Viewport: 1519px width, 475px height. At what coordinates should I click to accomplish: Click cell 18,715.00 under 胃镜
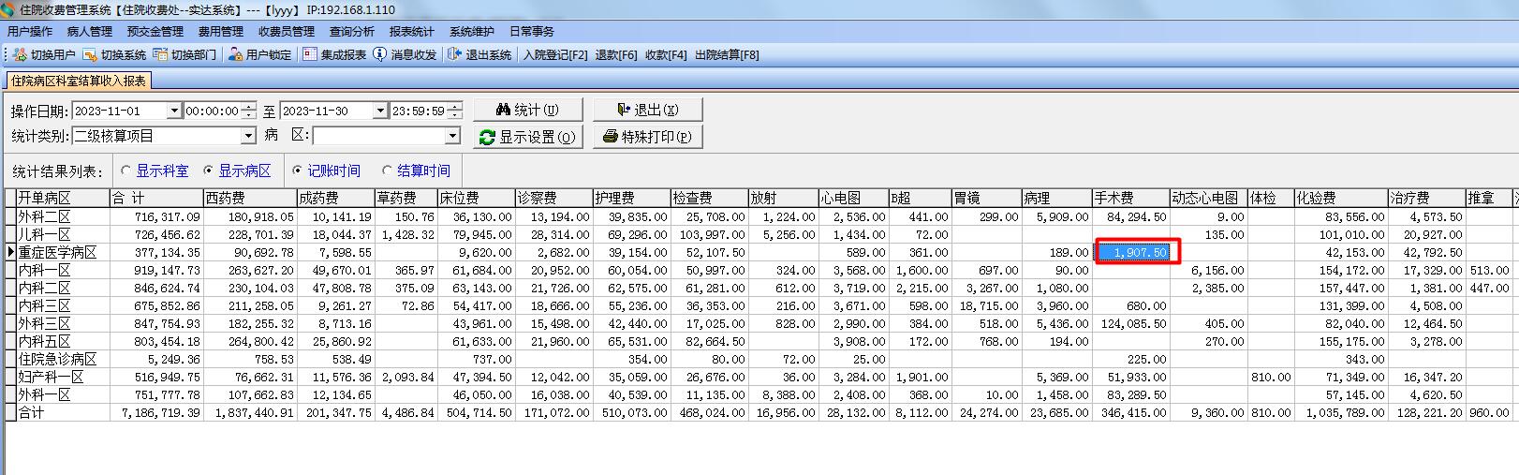point(987,305)
